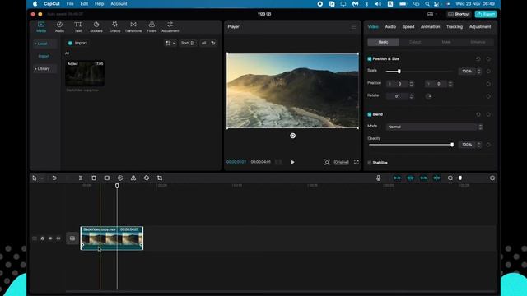This screenshot has width=527, height=296.
Task: Click the Opacity slider handle
Action: pyautogui.click(x=452, y=145)
